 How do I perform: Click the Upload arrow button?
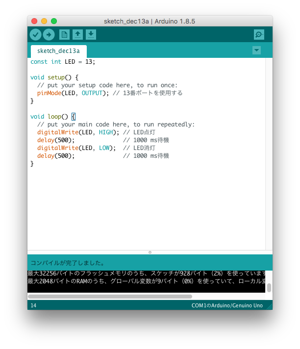pos(49,35)
